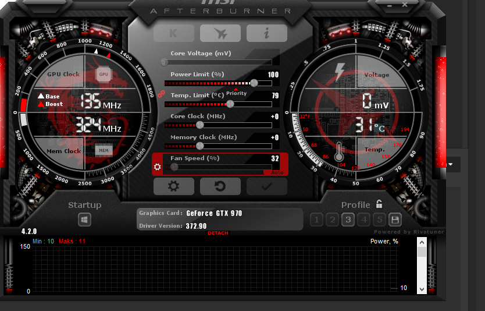Click the GPU chip icon in gauge
Screen dimensions: 485x311
[x=104, y=75]
